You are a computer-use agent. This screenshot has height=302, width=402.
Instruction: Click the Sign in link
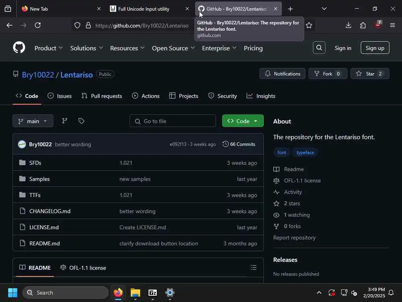343,48
